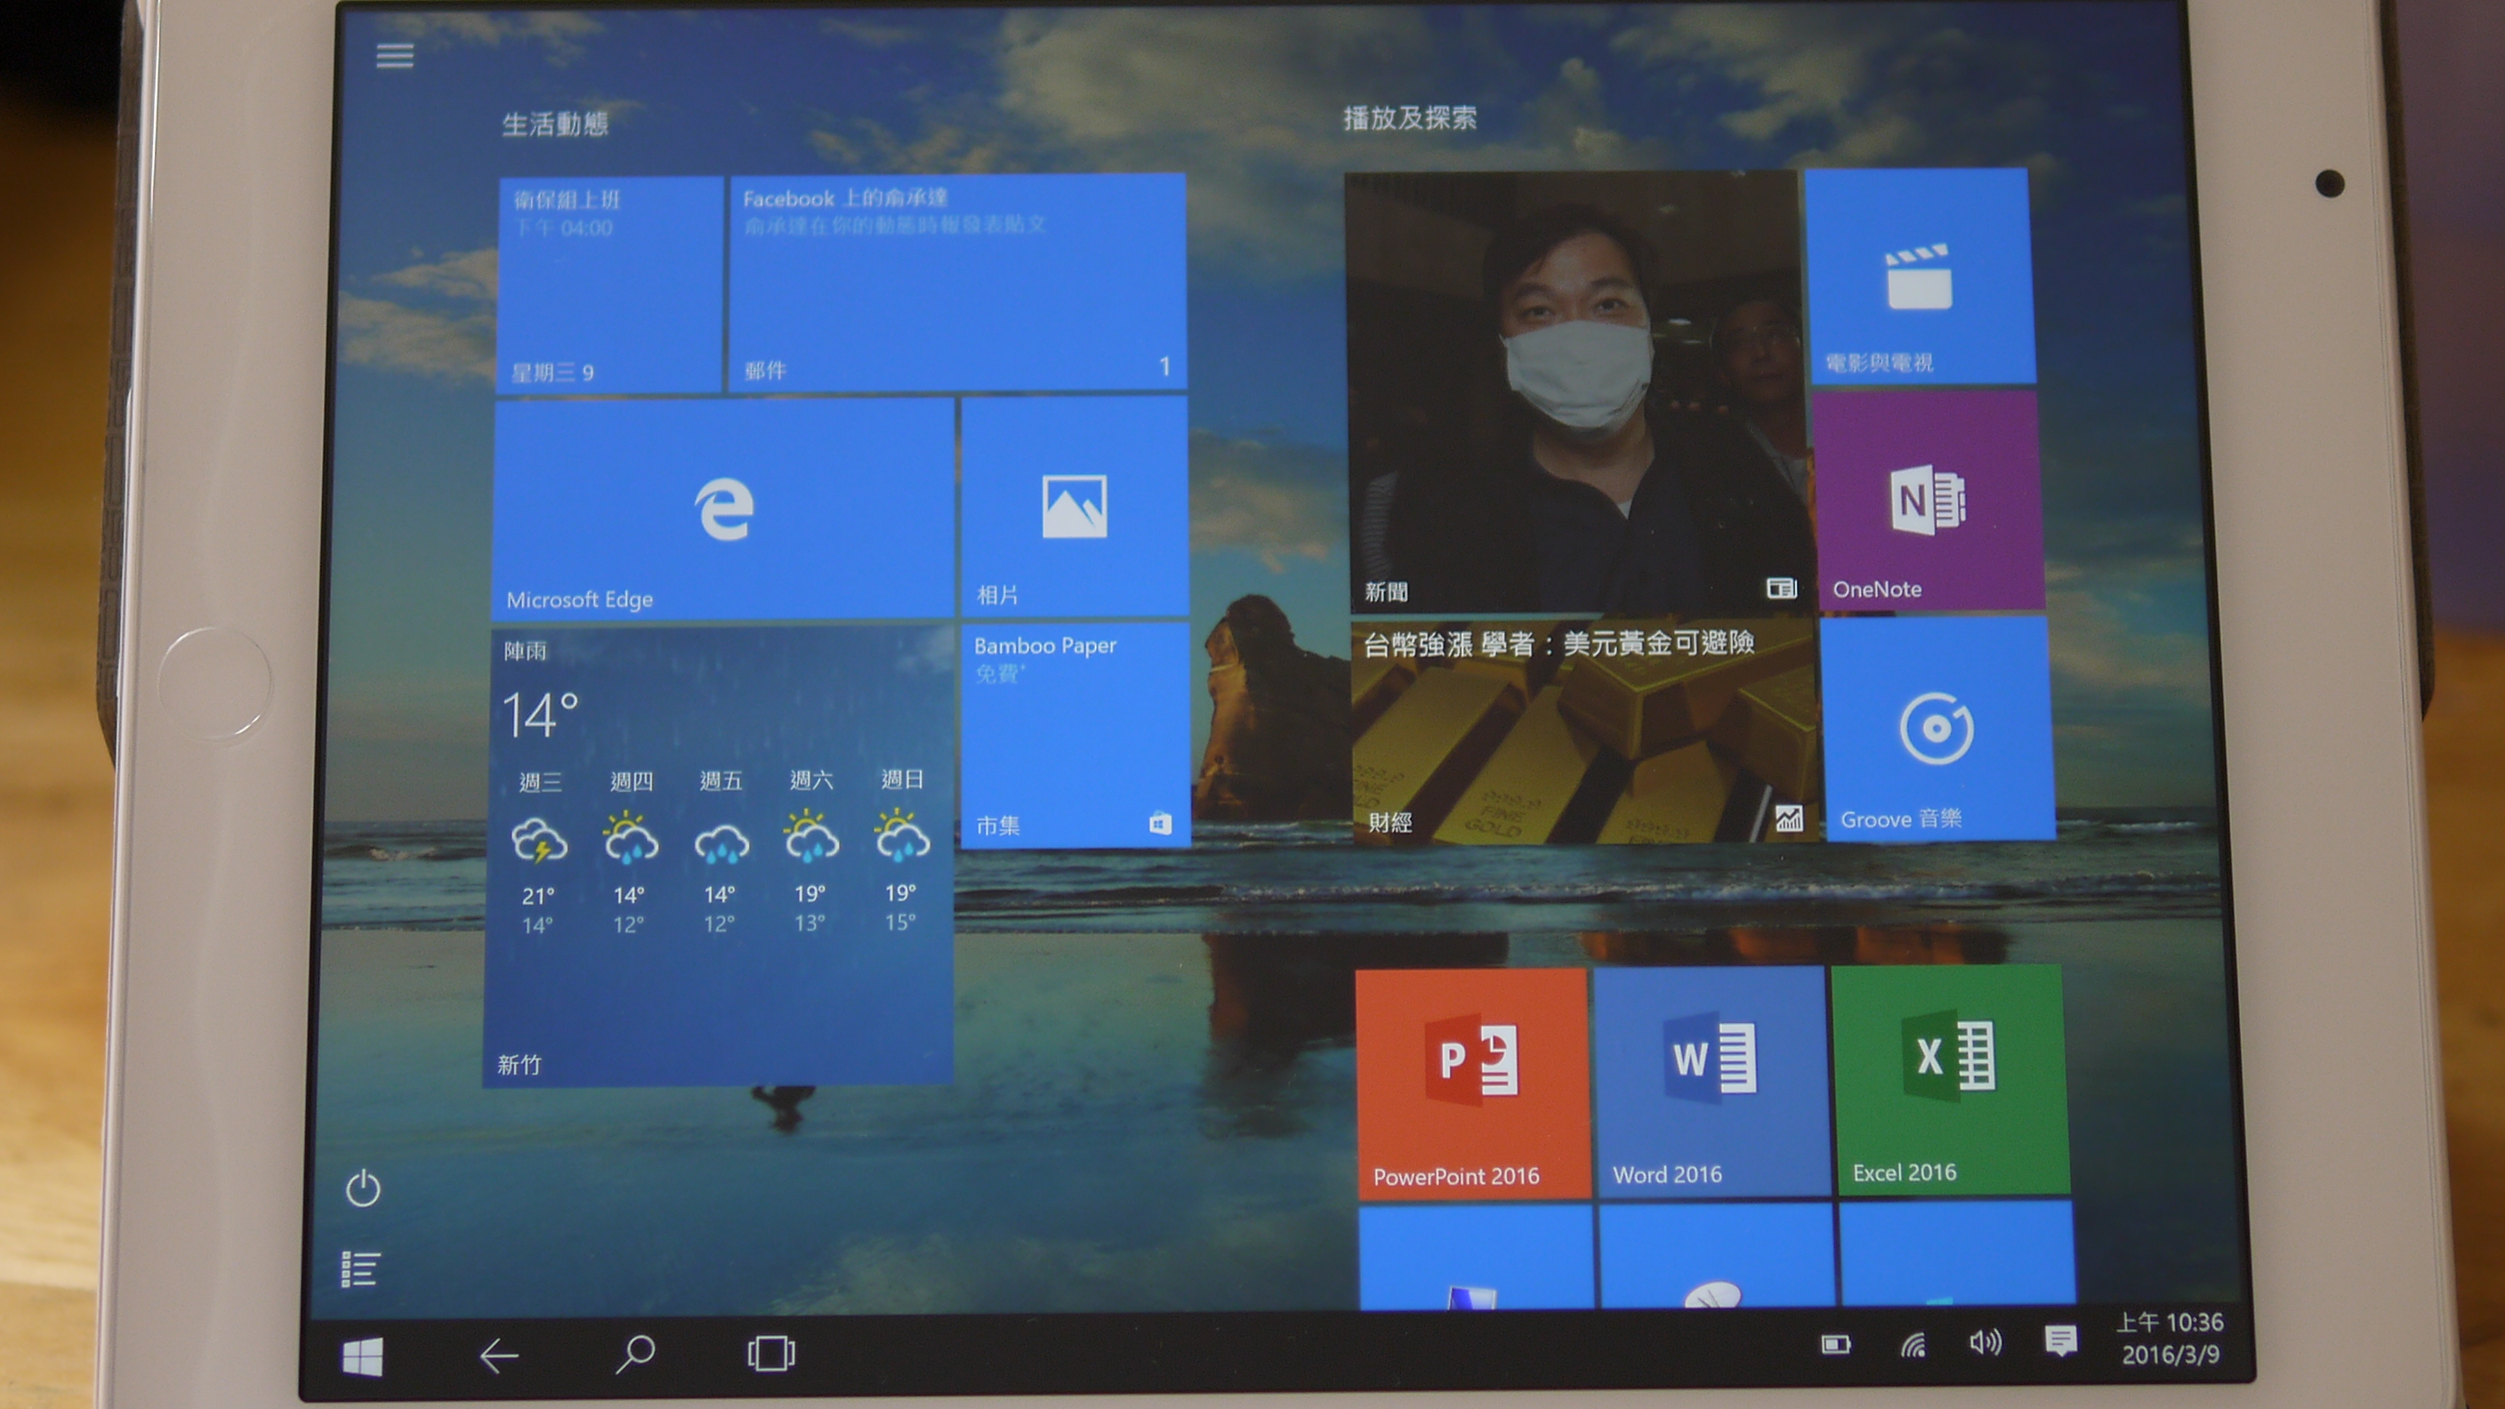The image size is (2505, 1409).
Task: Open Task View on taskbar
Action: [771, 1353]
